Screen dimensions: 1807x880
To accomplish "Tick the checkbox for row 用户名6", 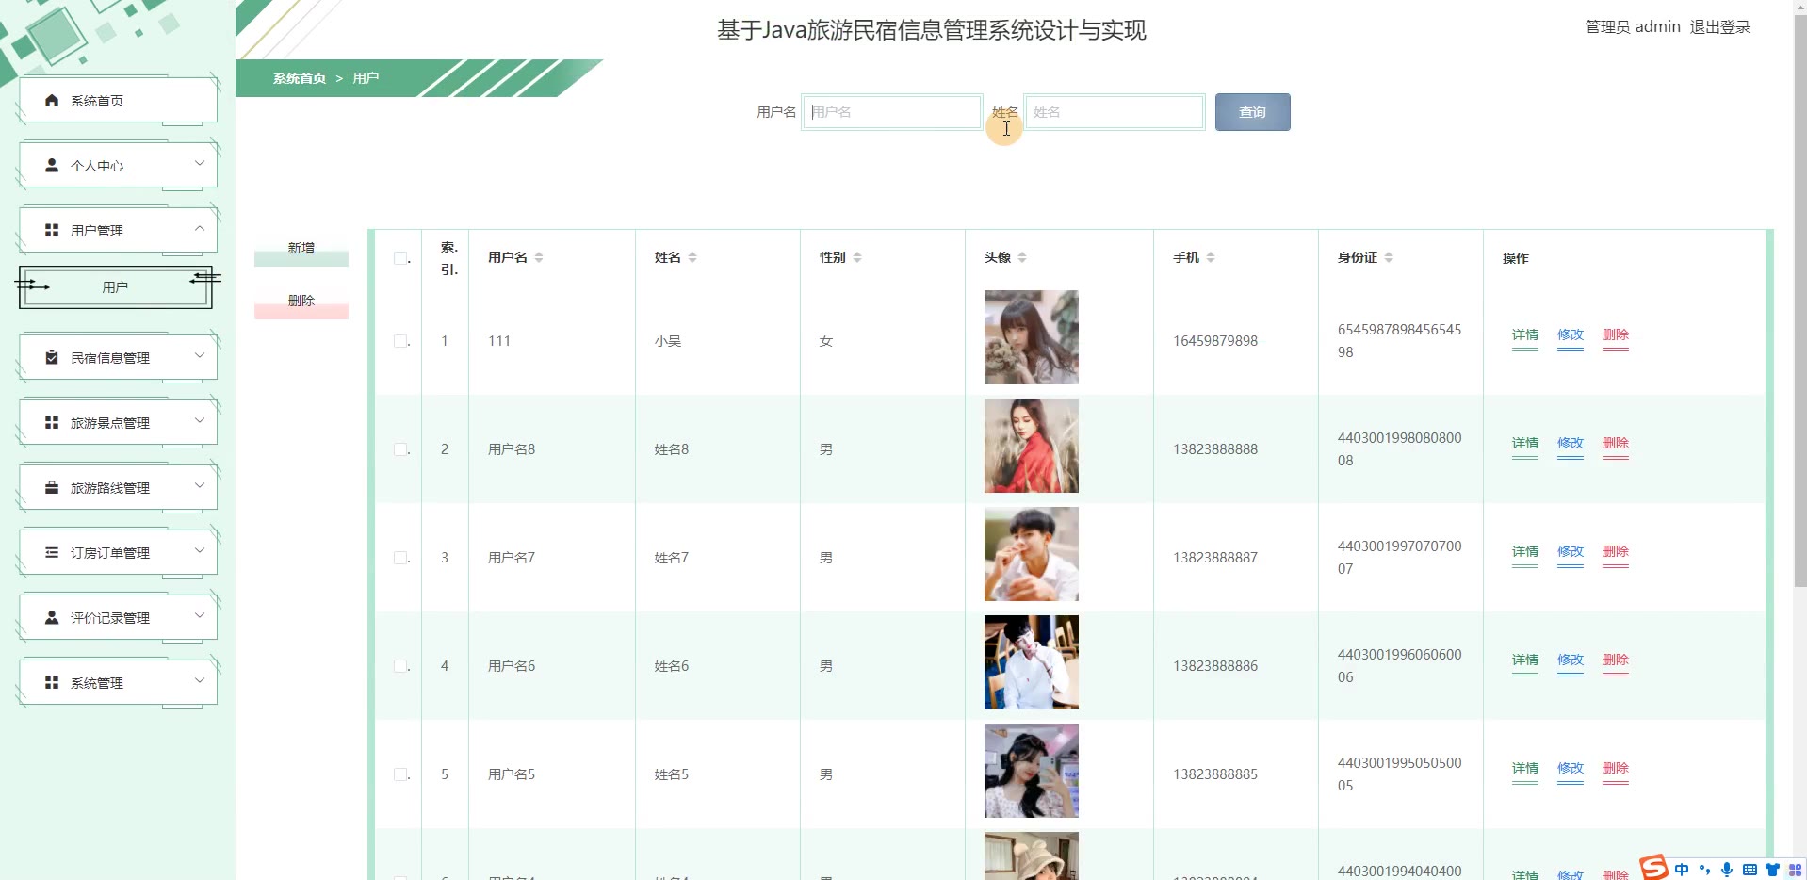I will [400, 666].
